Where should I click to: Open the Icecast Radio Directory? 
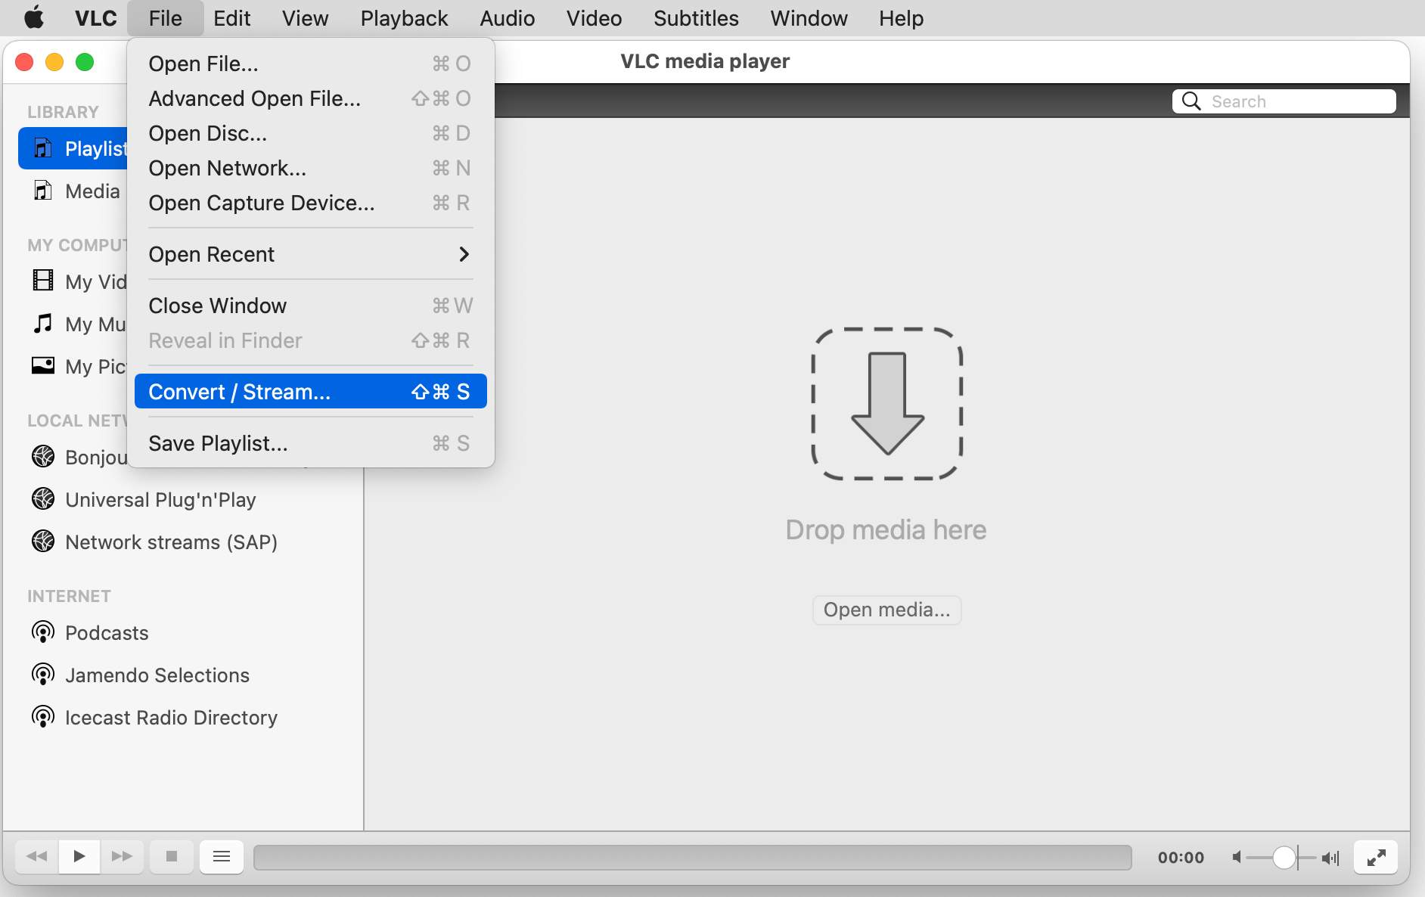pos(171,717)
